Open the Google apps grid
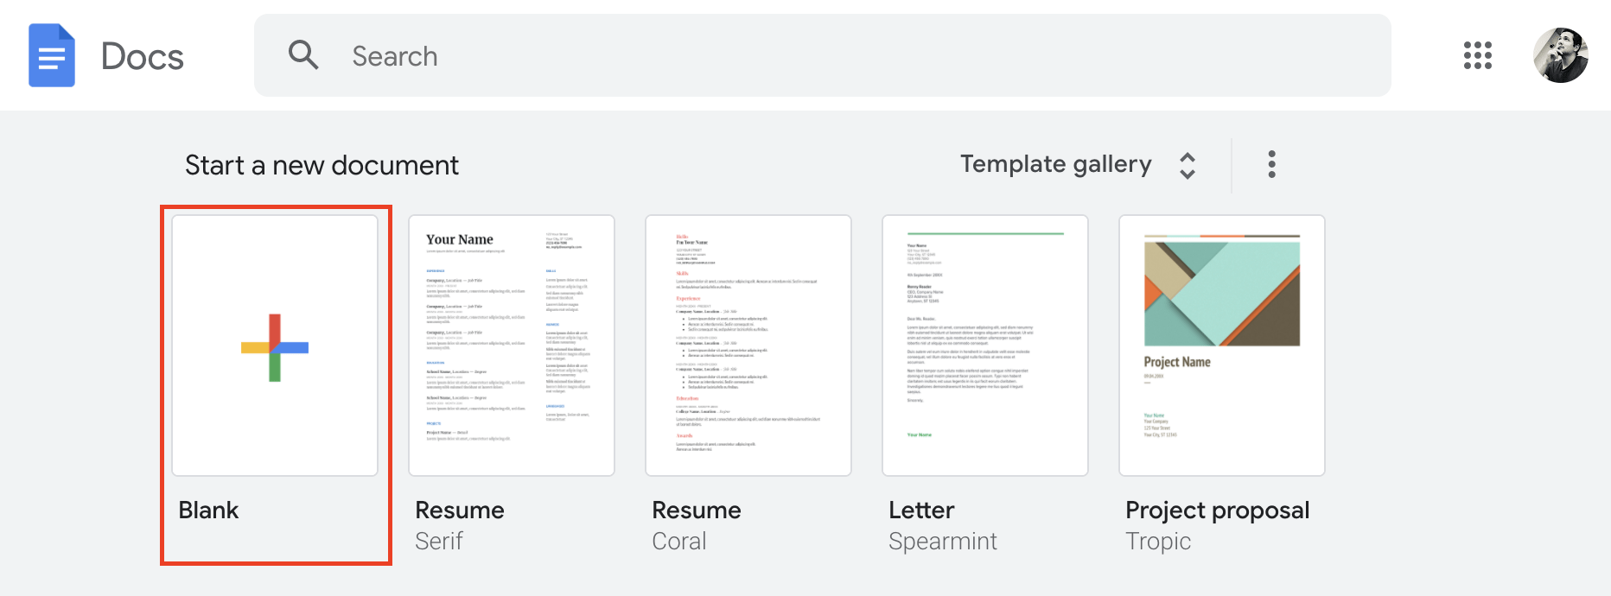The height and width of the screenshot is (596, 1611). tap(1478, 55)
